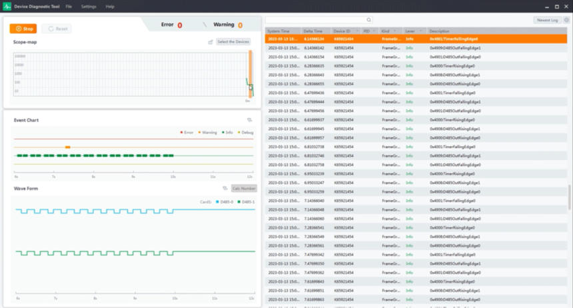Click the Description column header
This screenshot has height=308, width=573.
pos(497,31)
